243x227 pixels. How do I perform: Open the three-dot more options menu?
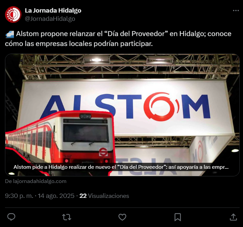point(236,11)
